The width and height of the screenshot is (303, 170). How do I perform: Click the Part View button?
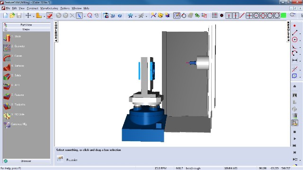pos(27,25)
